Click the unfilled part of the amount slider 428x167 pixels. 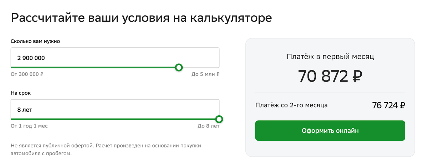pyautogui.click(x=201, y=67)
